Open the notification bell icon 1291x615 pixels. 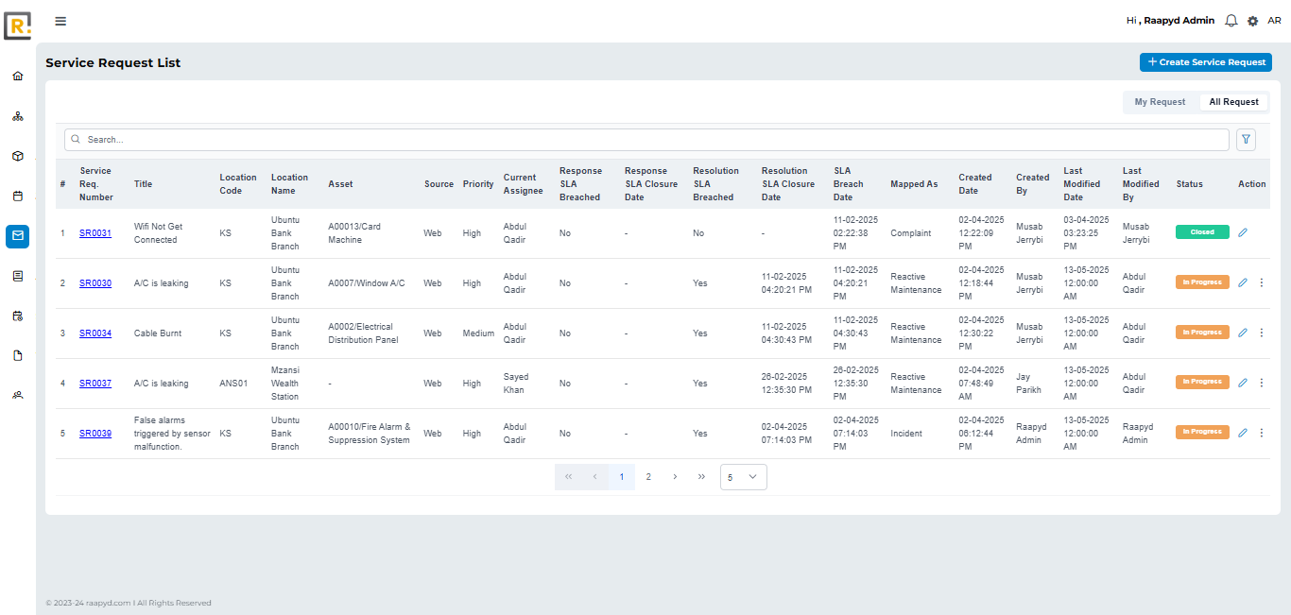pos(1231,20)
